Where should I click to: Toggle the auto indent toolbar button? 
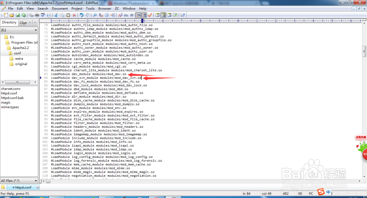tap(138, 15)
